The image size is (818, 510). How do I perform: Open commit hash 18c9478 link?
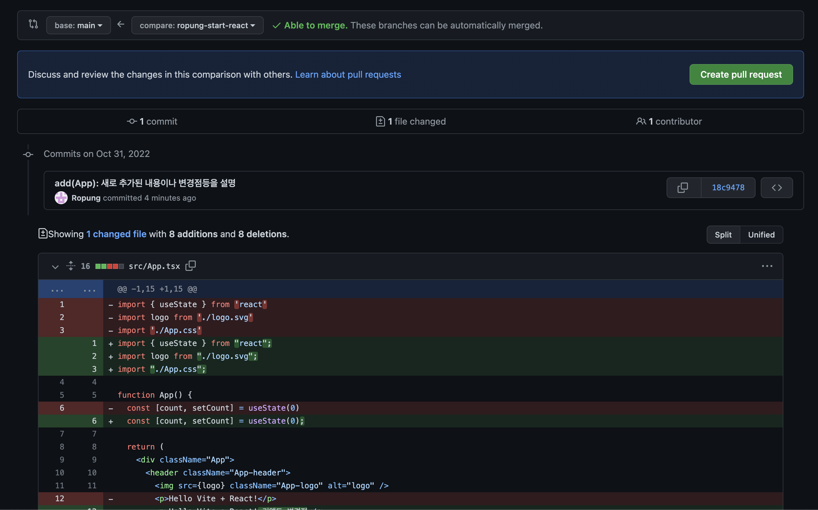[728, 188]
